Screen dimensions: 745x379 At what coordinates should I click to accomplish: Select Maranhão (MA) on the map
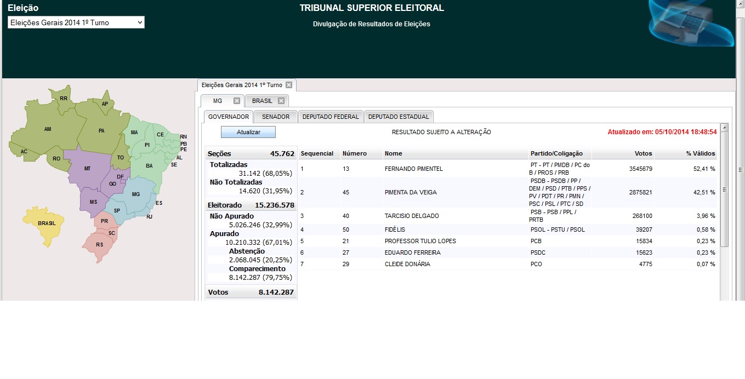point(134,133)
